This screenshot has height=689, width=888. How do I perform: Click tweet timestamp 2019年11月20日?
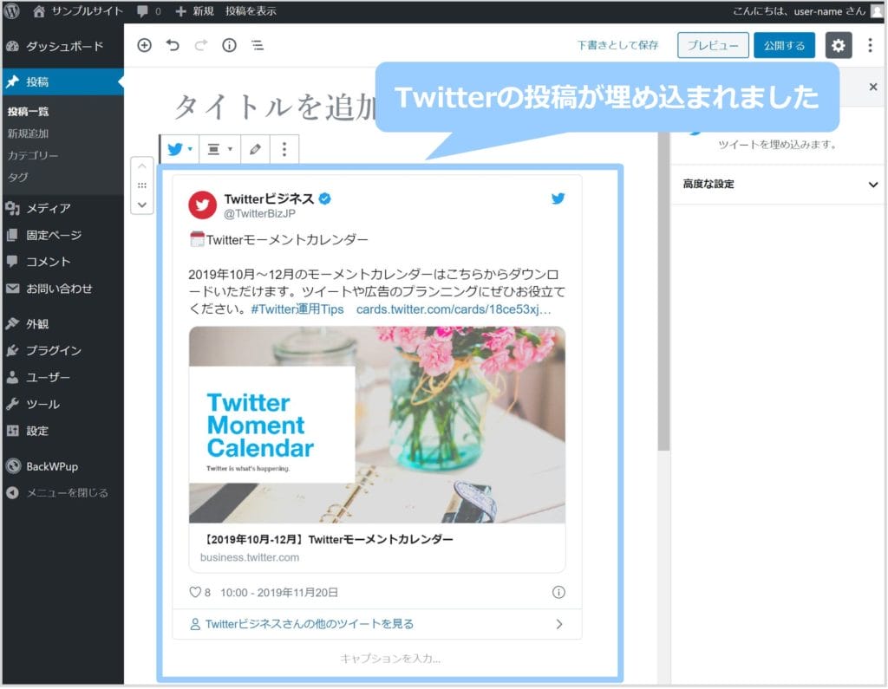pyautogui.click(x=279, y=593)
